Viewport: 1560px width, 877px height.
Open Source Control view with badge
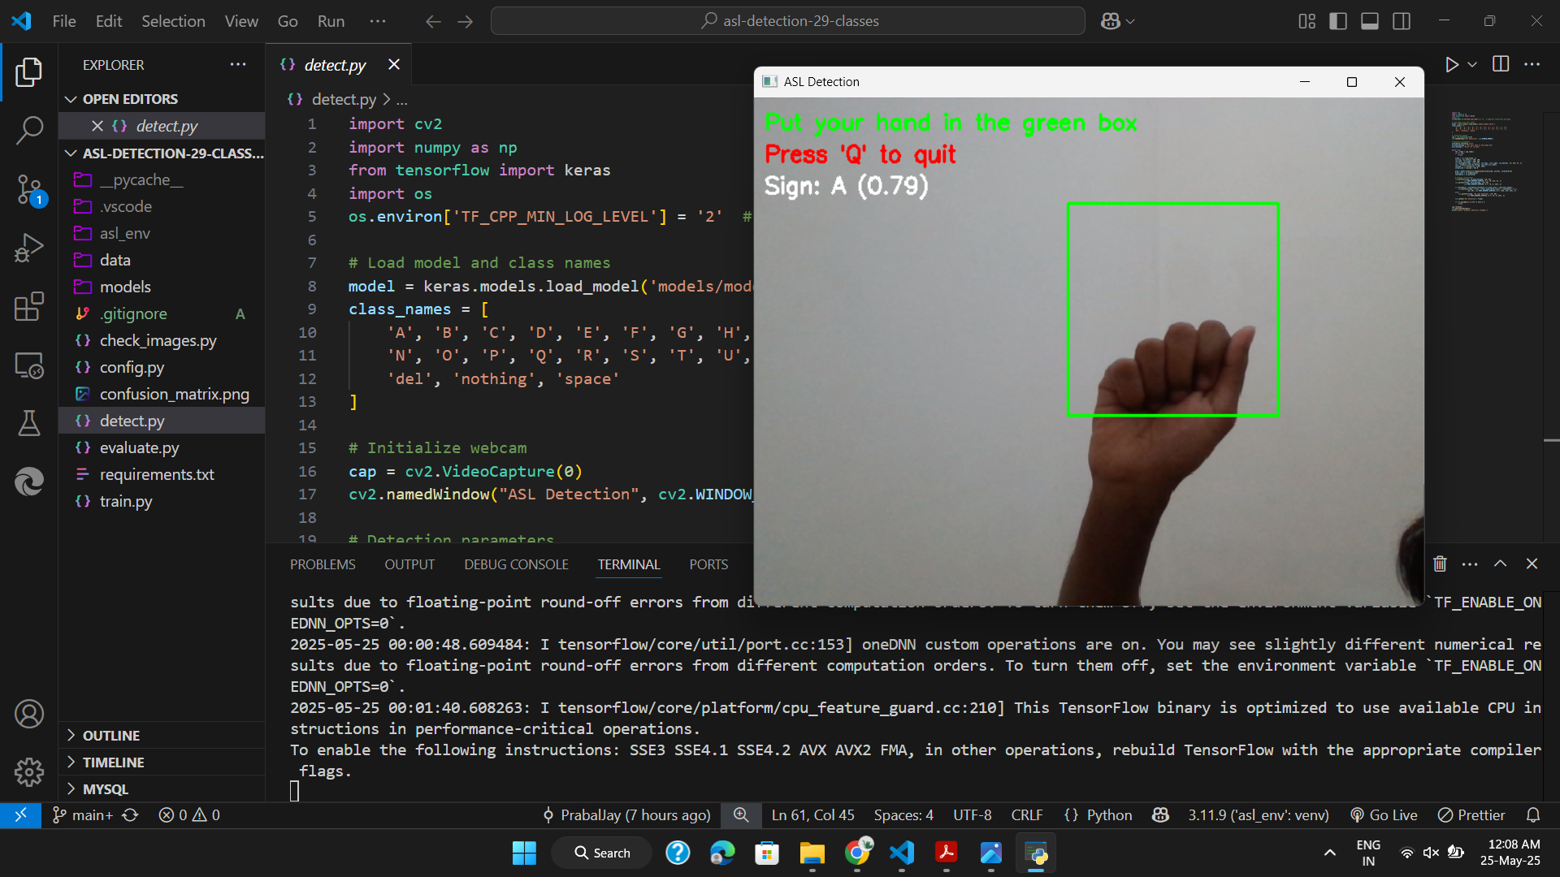(x=29, y=190)
